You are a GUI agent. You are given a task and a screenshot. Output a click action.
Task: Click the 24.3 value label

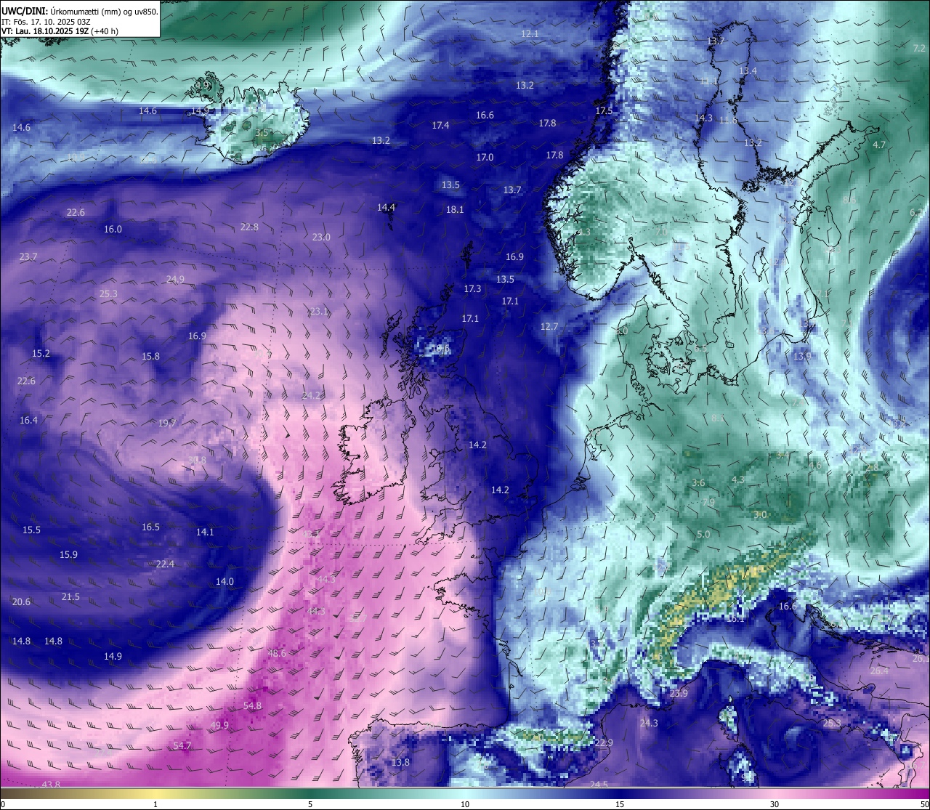[649, 724]
